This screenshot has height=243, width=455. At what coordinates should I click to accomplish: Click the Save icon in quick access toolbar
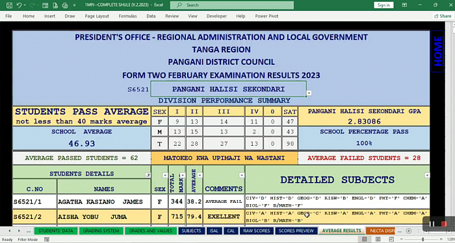(x=9, y=5)
